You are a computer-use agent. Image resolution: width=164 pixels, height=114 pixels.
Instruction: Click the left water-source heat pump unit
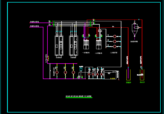pyautogui.click(x=59, y=46)
